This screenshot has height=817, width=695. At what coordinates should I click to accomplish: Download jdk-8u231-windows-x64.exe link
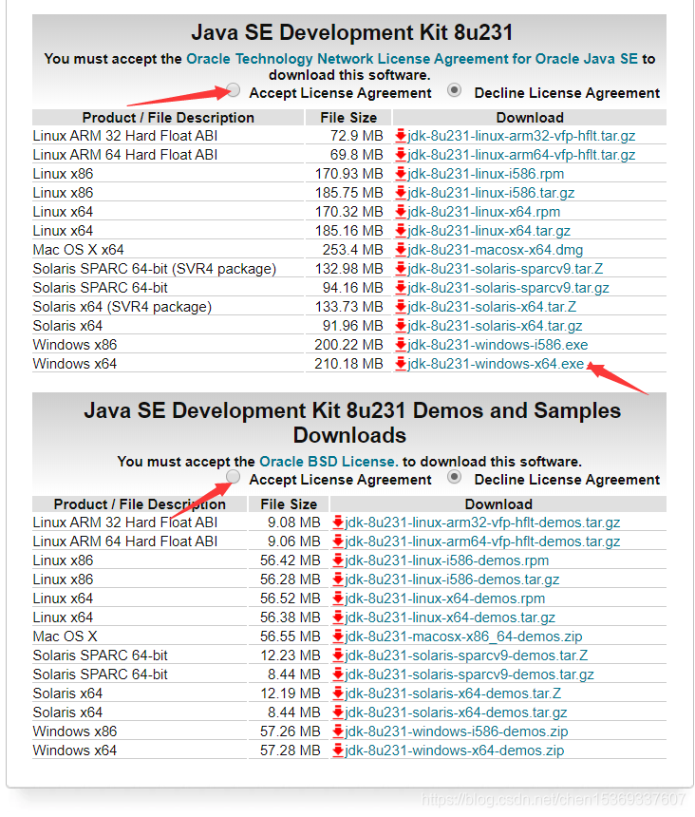pos(496,364)
